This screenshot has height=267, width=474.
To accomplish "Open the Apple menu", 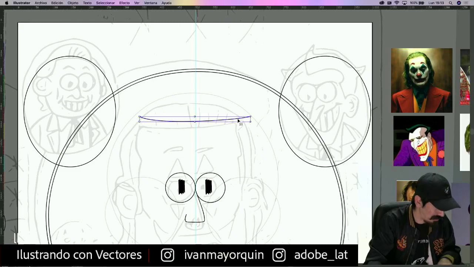I will click(x=6, y=3).
